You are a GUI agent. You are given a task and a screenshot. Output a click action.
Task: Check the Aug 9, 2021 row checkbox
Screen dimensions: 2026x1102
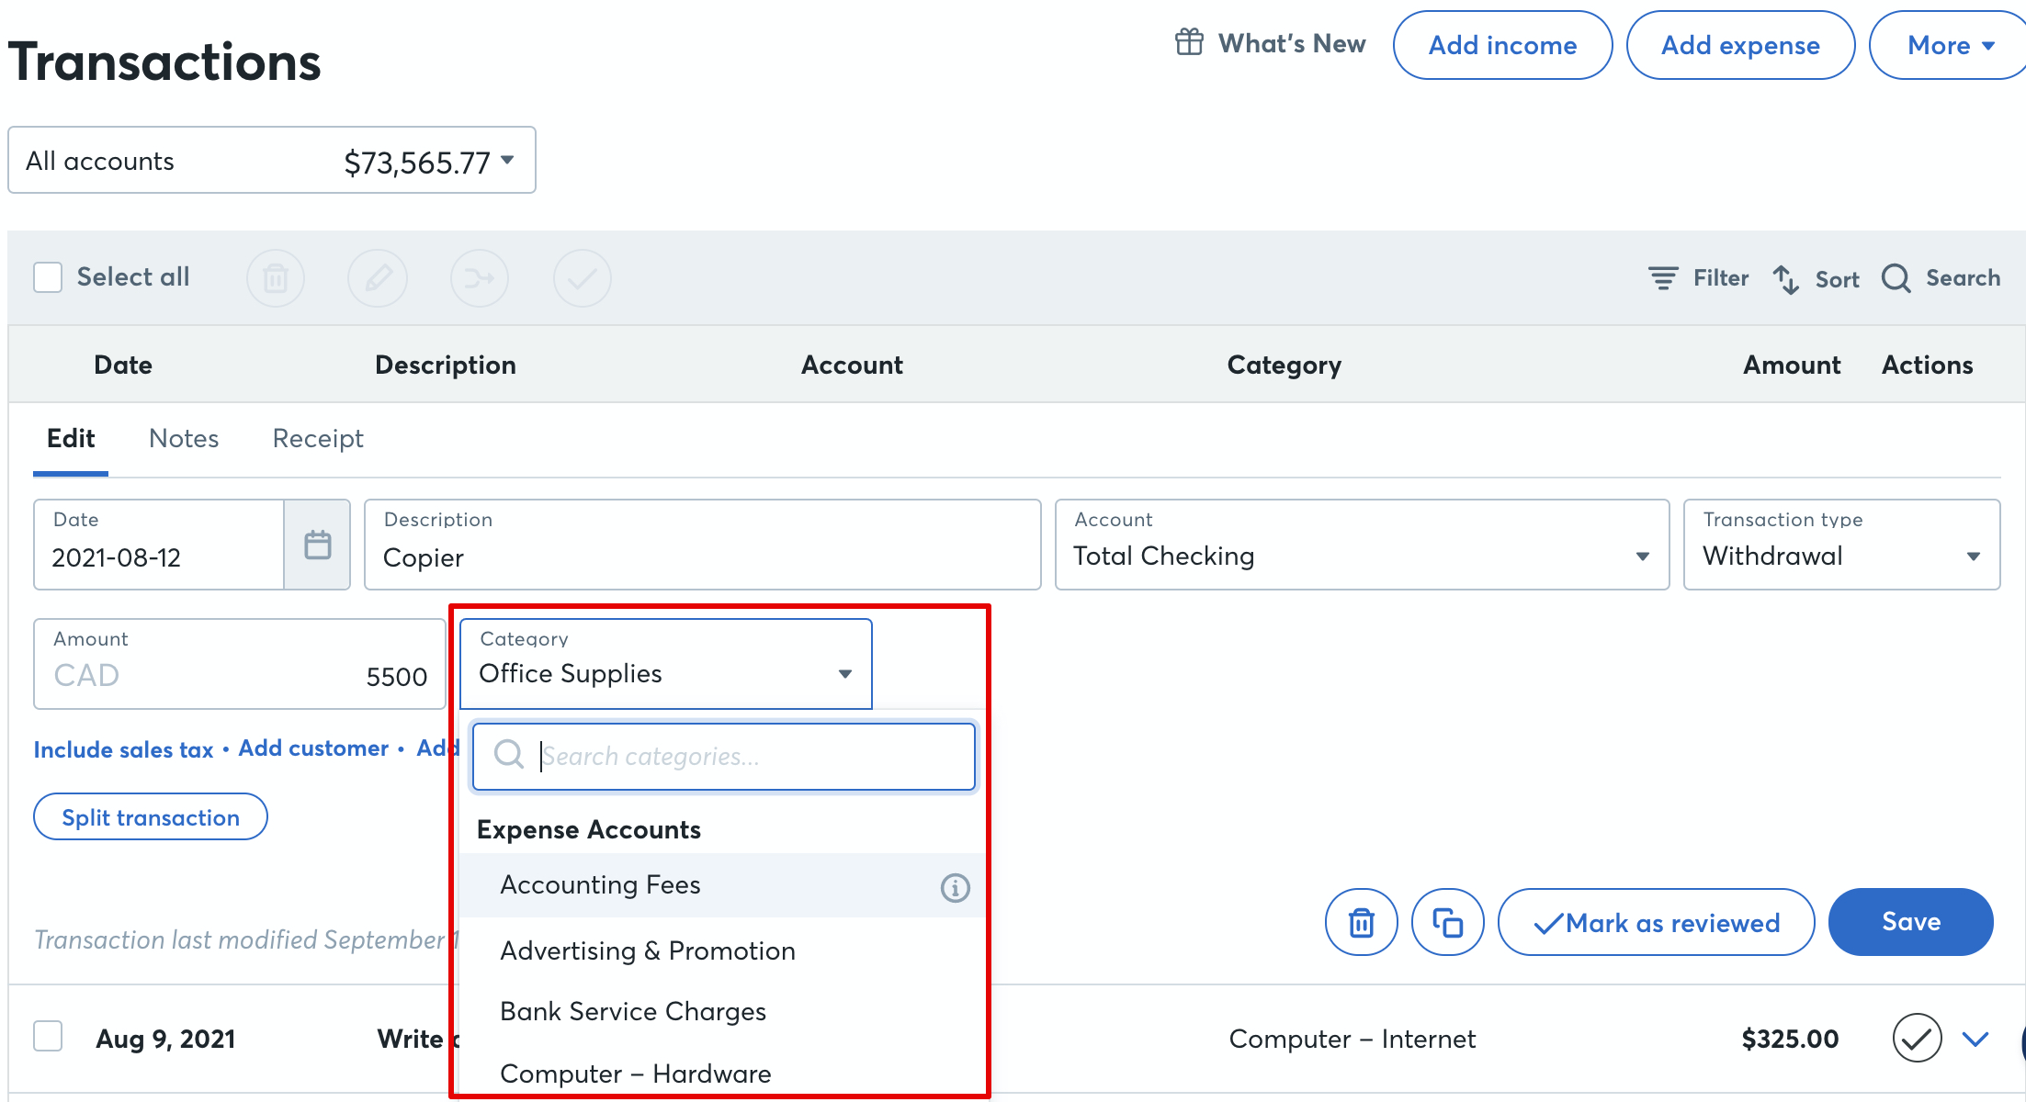pos(47,1036)
